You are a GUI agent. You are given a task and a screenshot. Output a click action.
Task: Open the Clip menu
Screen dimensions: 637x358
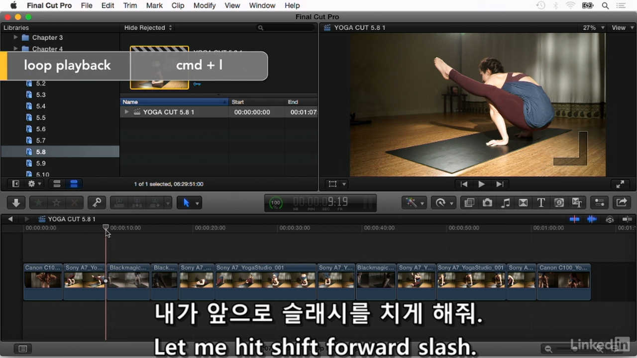tap(178, 5)
